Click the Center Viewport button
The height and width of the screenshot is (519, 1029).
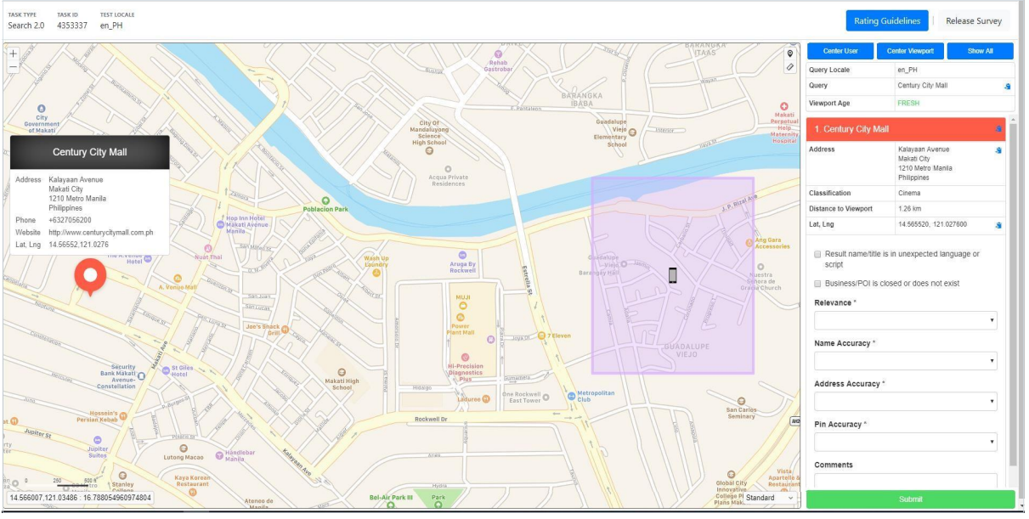coord(910,52)
